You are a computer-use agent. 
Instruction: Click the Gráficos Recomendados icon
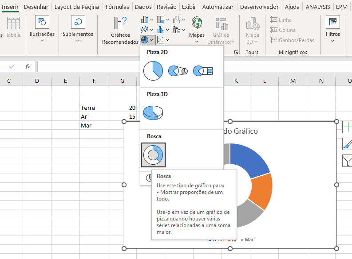pos(120,24)
